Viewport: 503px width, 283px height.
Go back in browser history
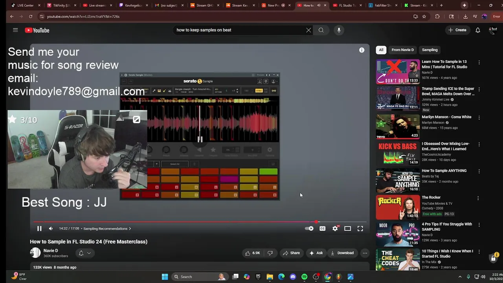pyautogui.click(x=11, y=17)
